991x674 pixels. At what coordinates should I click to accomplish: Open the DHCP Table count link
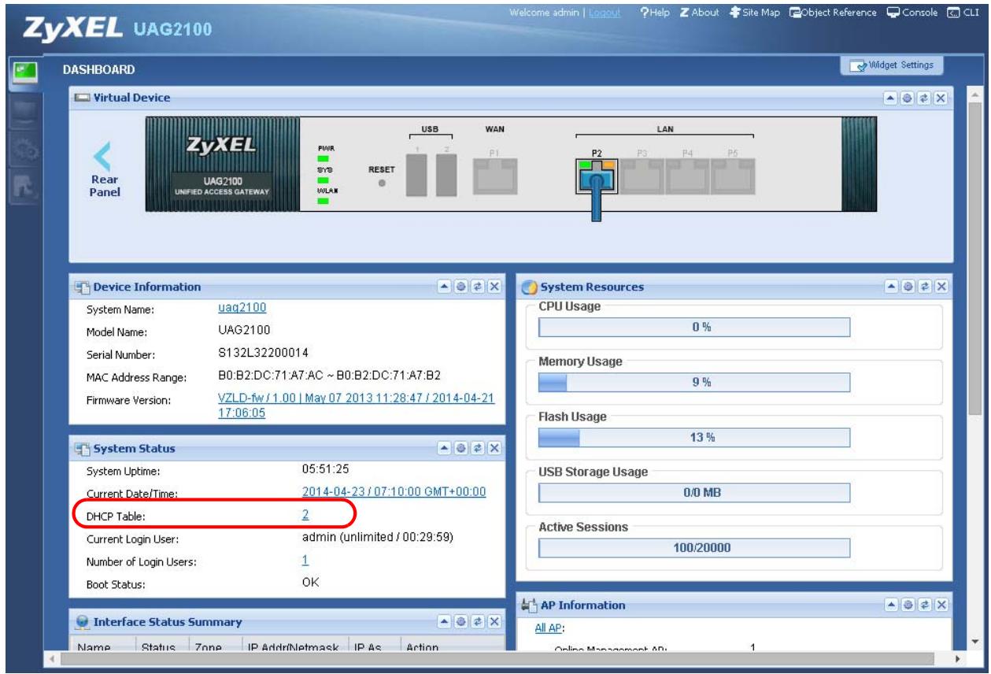tap(305, 514)
